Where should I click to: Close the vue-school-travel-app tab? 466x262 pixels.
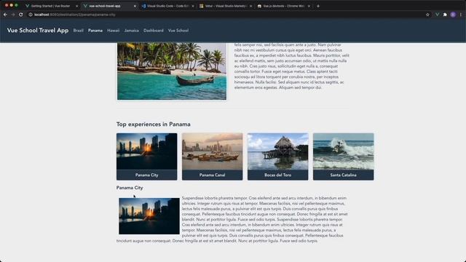click(135, 6)
